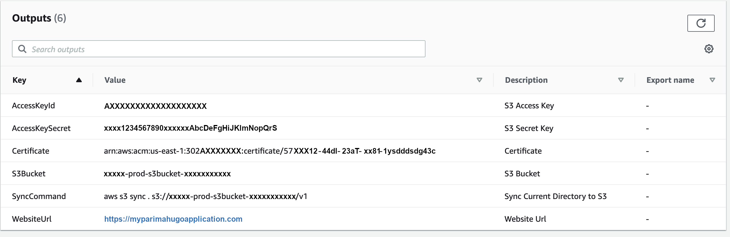Open the outputs preferences gear
This screenshot has width=730, height=237.
[x=709, y=49]
